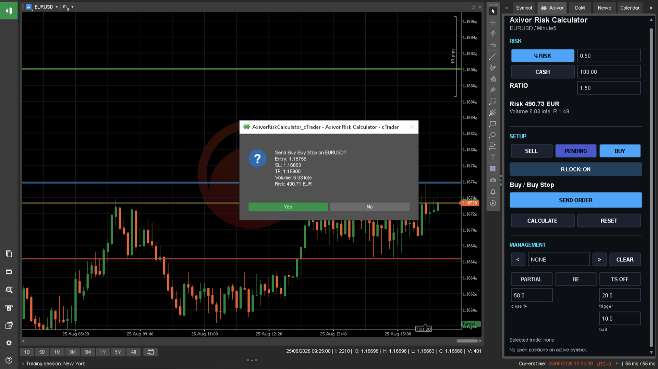Select the pencil freehand drawing tool
The width and height of the screenshot is (658, 369).
pos(493,68)
